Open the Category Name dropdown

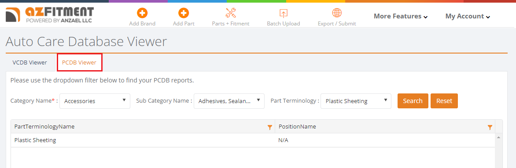pos(95,101)
